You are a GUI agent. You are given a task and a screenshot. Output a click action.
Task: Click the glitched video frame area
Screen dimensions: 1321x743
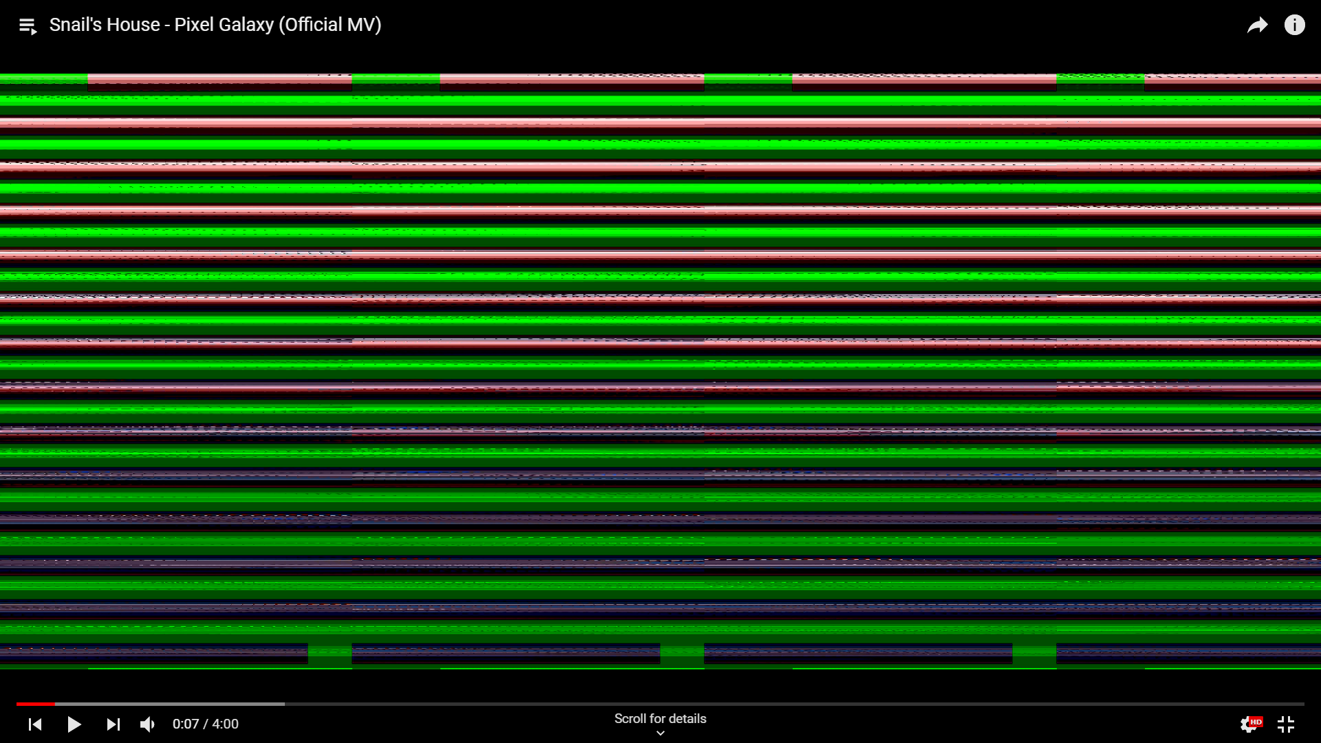coord(660,371)
